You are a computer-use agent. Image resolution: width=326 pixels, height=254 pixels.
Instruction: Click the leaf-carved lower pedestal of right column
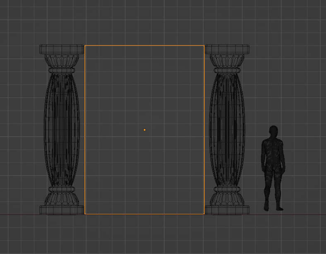[x=227, y=198]
